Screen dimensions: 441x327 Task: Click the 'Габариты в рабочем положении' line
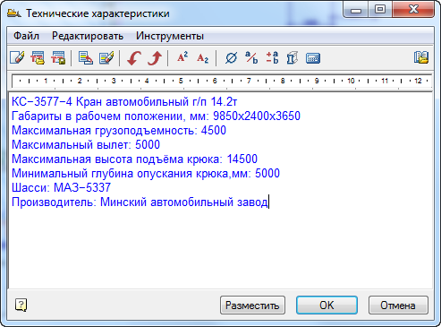point(156,116)
